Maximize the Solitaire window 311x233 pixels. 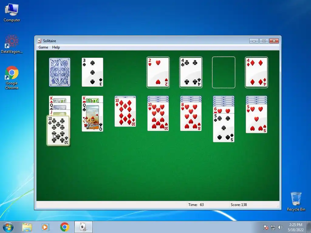pyautogui.click(x=264, y=41)
